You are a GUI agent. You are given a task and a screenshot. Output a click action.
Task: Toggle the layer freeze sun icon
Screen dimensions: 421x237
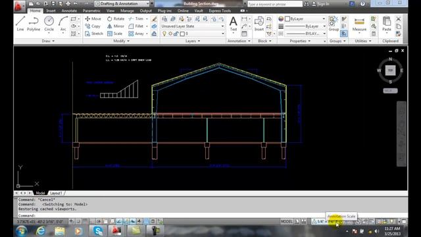pyautogui.click(x=170, y=34)
